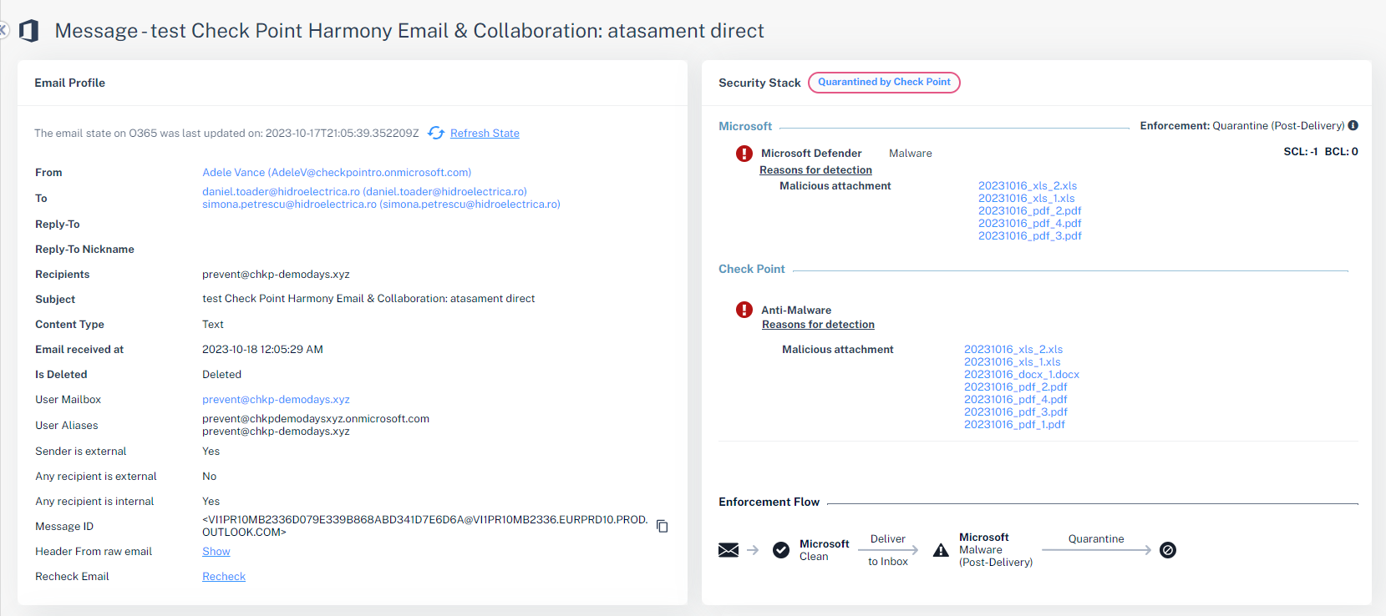This screenshot has height=616, width=1386.
Task: Click the enforcement info icon
Action: coord(1353,125)
